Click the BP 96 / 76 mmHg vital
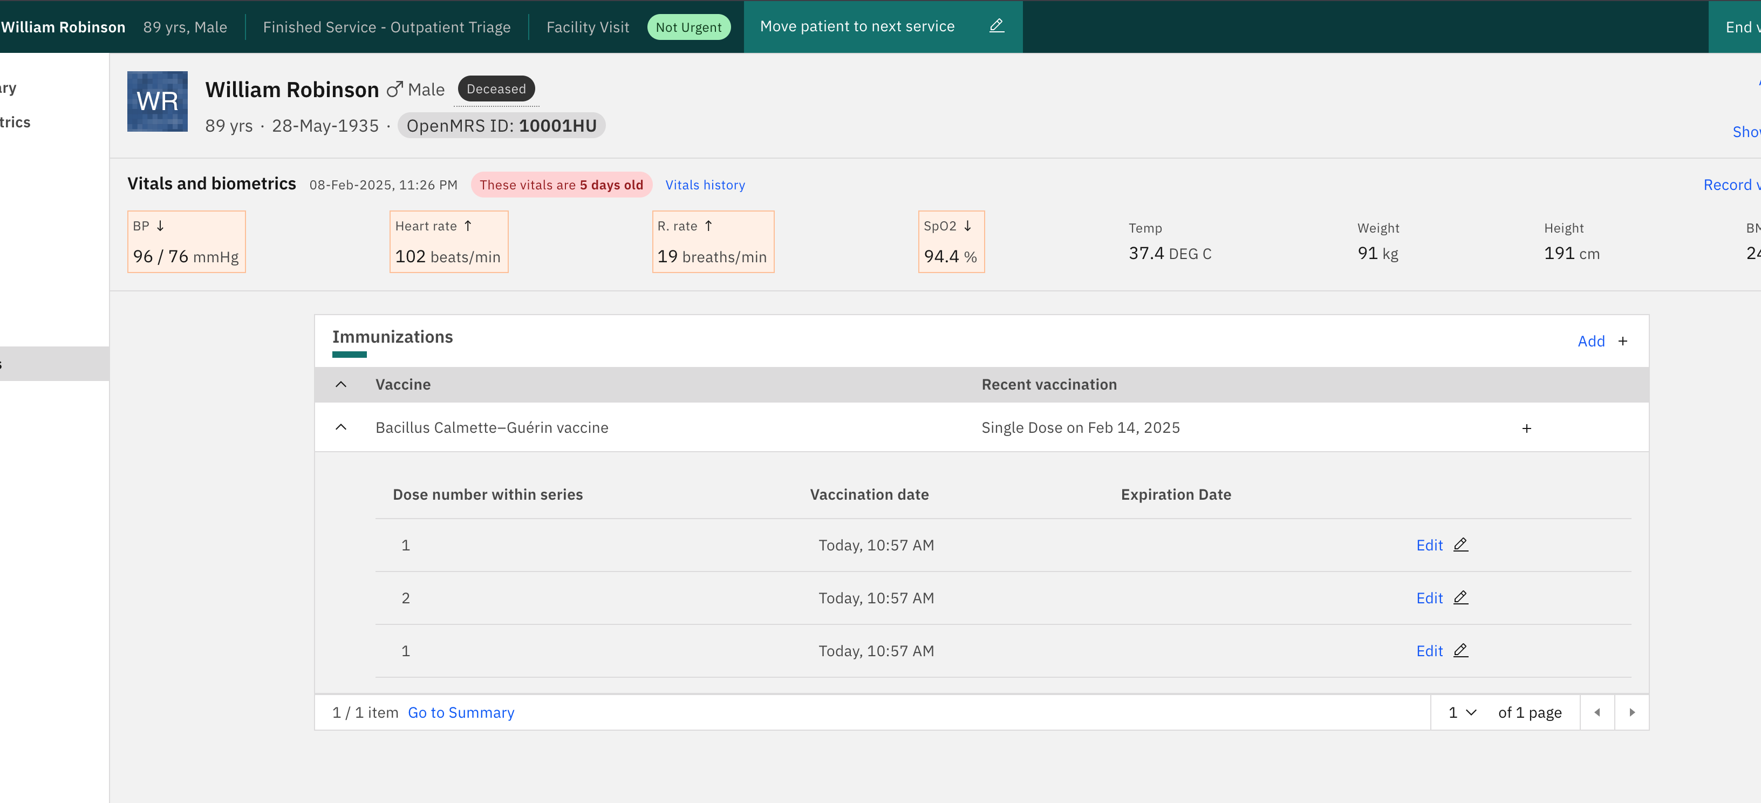Screen dimensions: 1761x803 coord(186,241)
